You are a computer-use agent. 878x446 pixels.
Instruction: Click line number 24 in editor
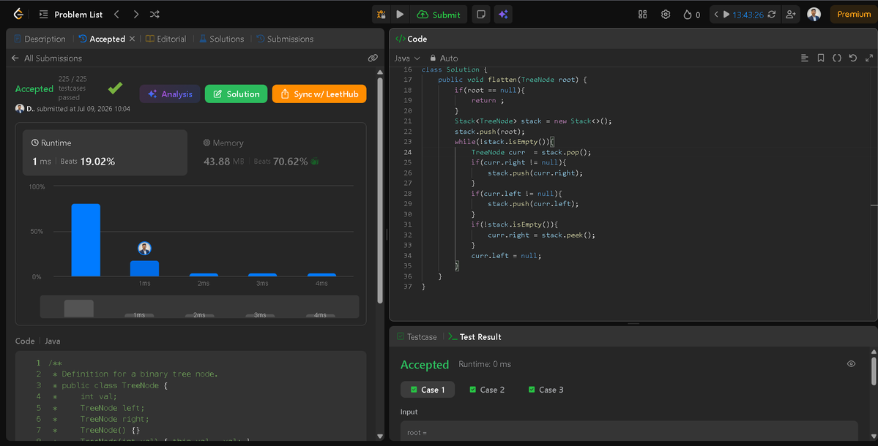408,152
